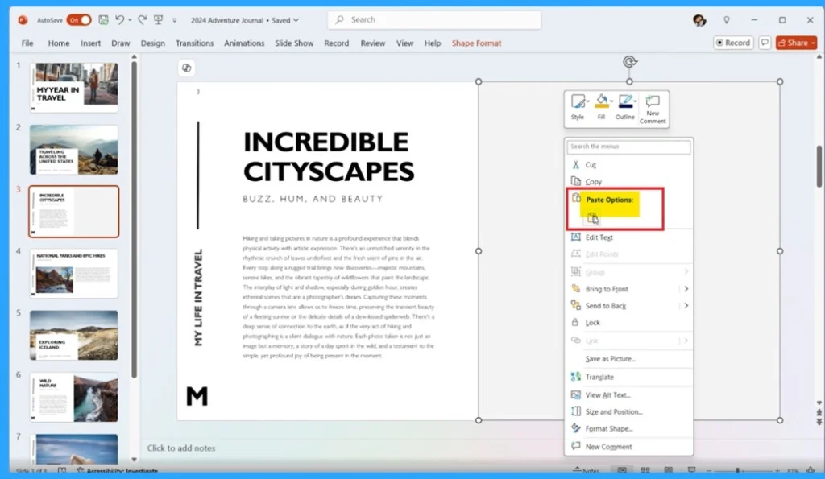Click the Record button near top right

tap(732, 43)
